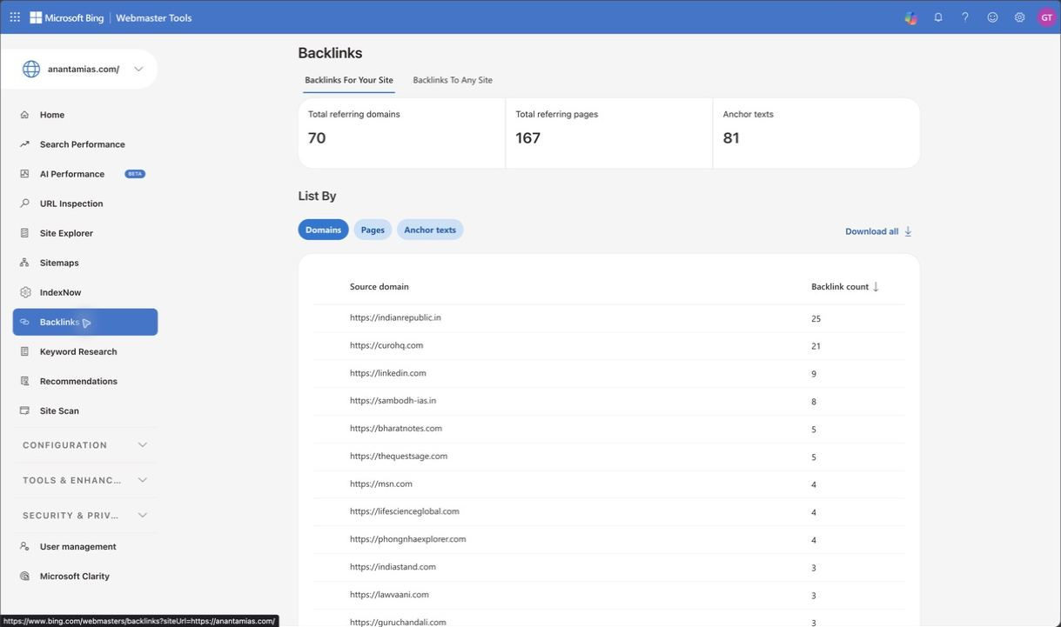Open the https://sambodh-ias.in domain row
This screenshot has height=627, width=1061.
click(609, 401)
